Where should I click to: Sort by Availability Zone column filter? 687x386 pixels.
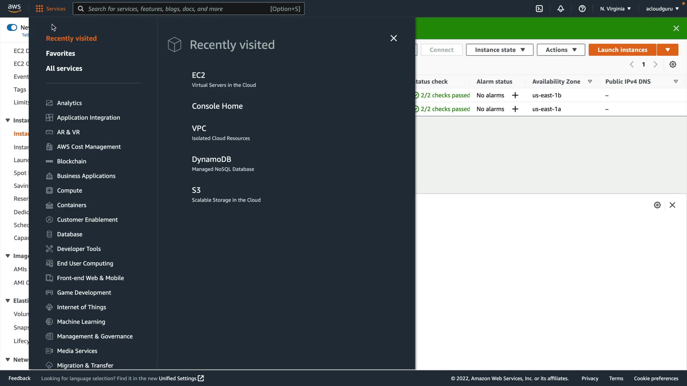(x=590, y=81)
